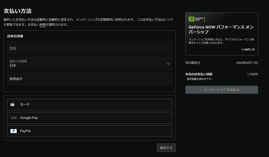Focus the 郵便番号 input field
This screenshot has width=269, height=157.
click(x=89, y=79)
